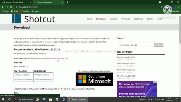Image resolution: width=181 pixels, height=102 pixels.
Task: Go back using browser back arrow
Action: click(3, 7)
